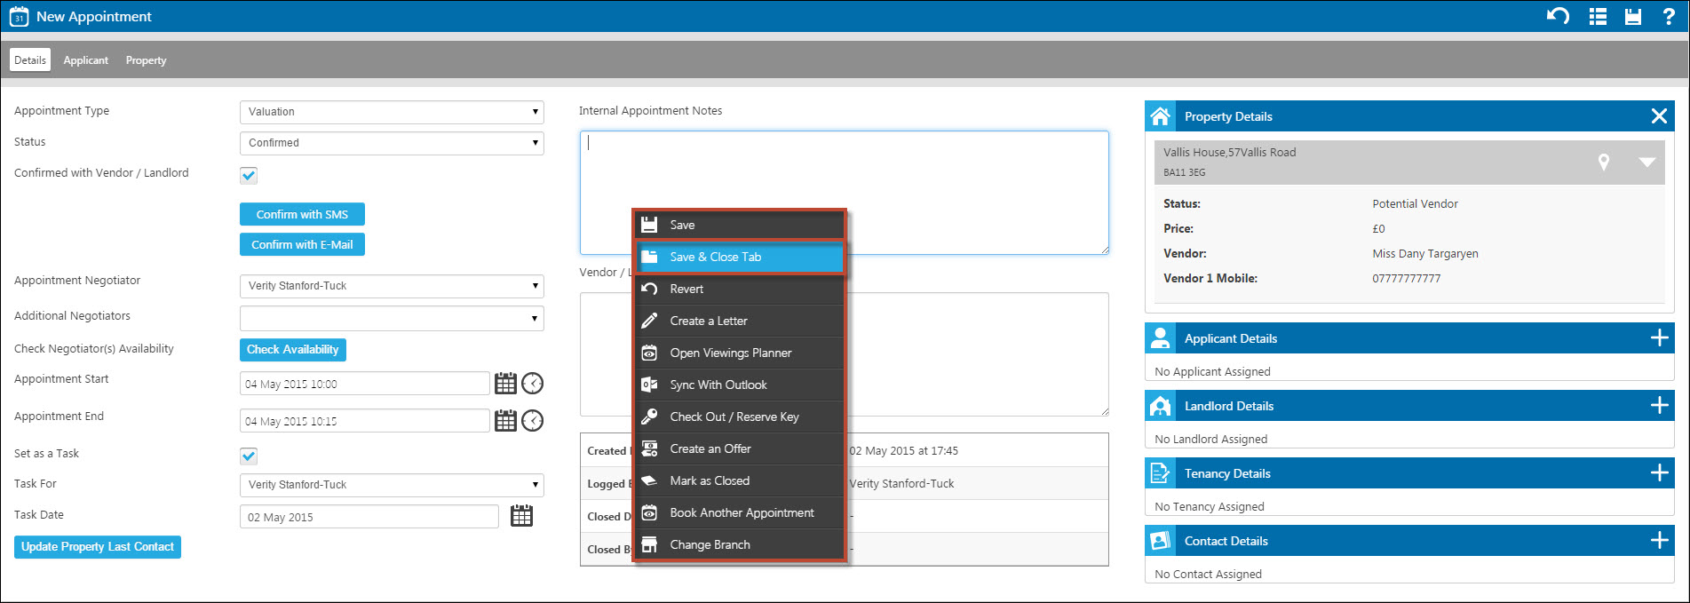Open the Task For dropdown
Screen dimensions: 1690x603
tap(392, 485)
